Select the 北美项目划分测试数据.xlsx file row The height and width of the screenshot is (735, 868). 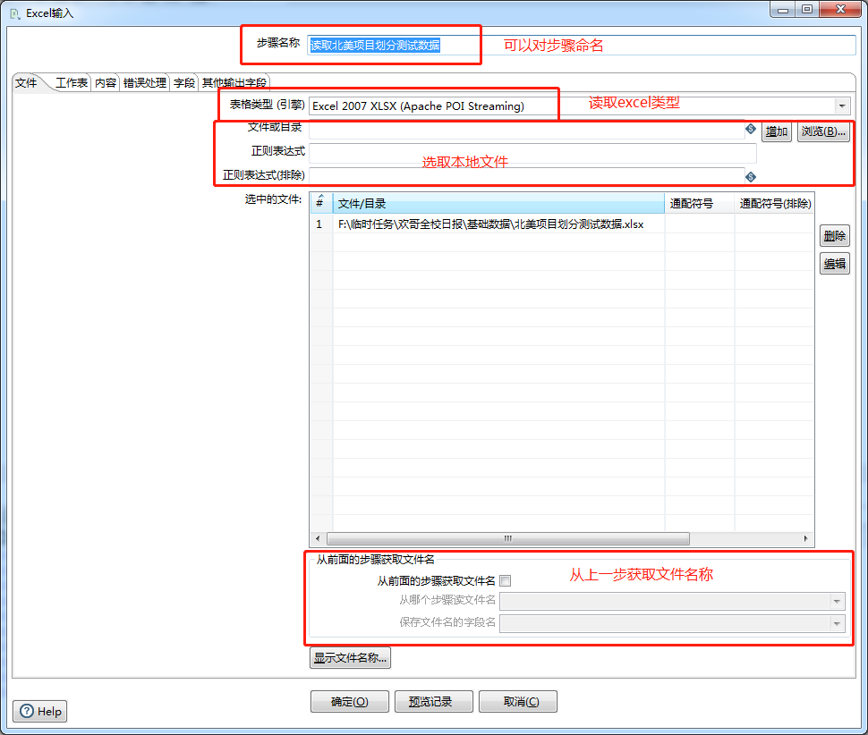click(492, 224)
